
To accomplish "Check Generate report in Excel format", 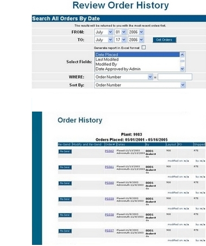I will click(144, 47).
